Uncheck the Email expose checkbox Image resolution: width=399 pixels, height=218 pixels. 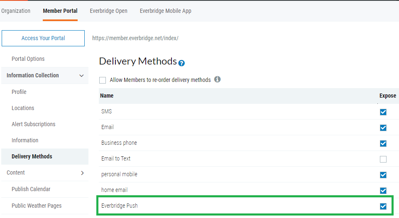(x=383, y=128)
